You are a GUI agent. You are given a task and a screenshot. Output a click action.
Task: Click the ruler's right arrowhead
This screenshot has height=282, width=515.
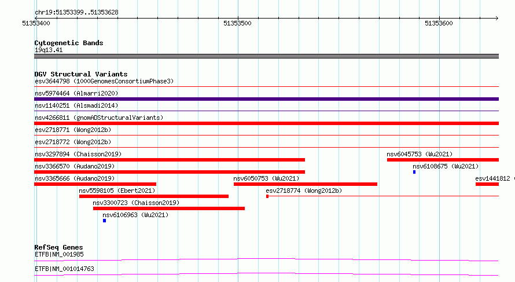pyautogui.click(x=497, y=18)
